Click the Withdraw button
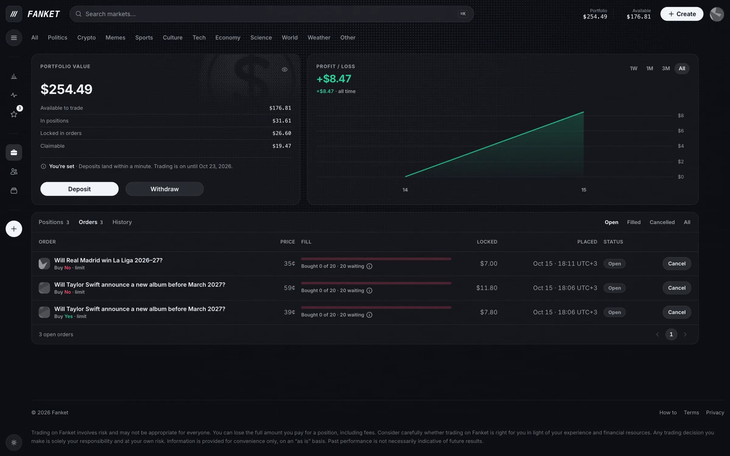 coord(165,189)
